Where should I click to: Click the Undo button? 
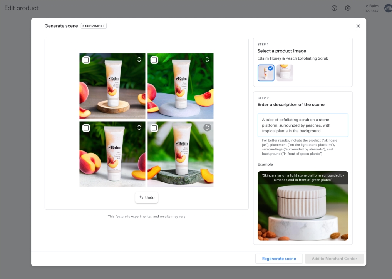coord(146,197)
